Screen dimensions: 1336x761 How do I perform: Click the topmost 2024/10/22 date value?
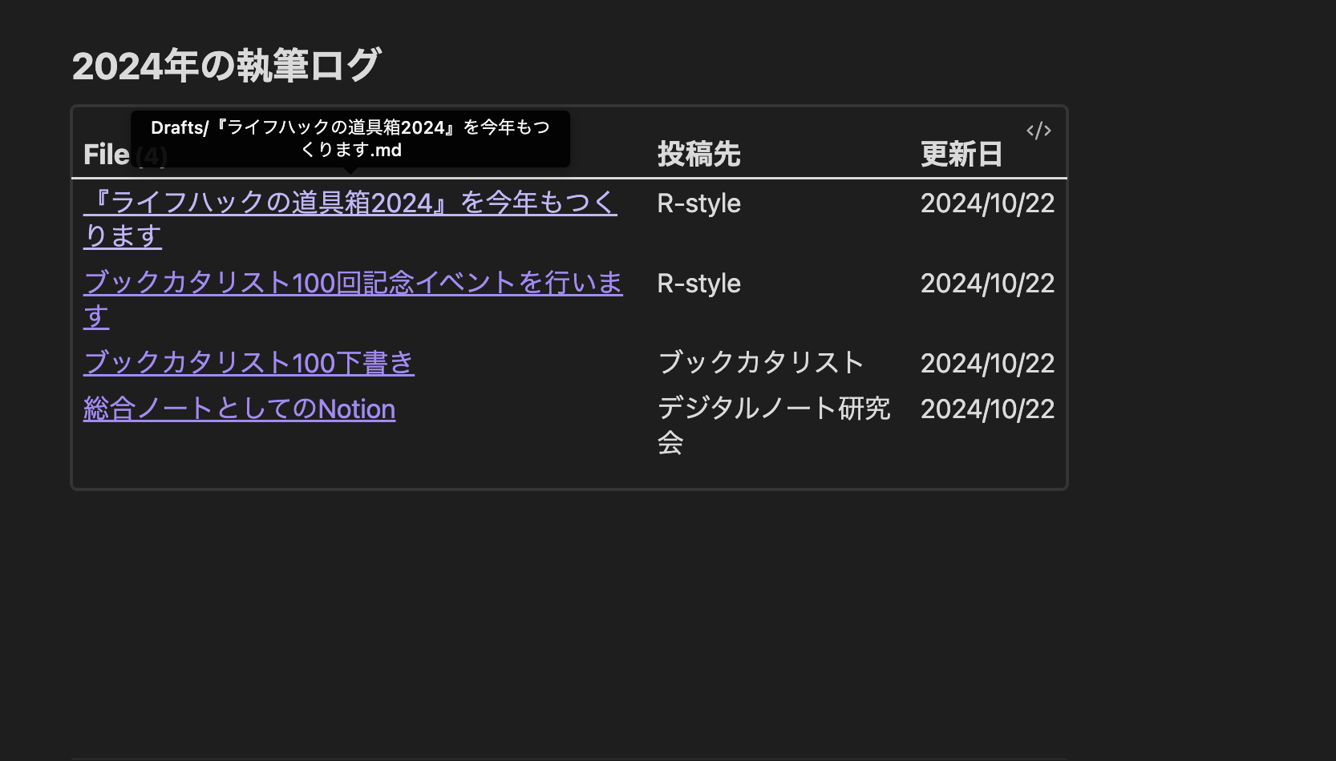tap(987, 203)
